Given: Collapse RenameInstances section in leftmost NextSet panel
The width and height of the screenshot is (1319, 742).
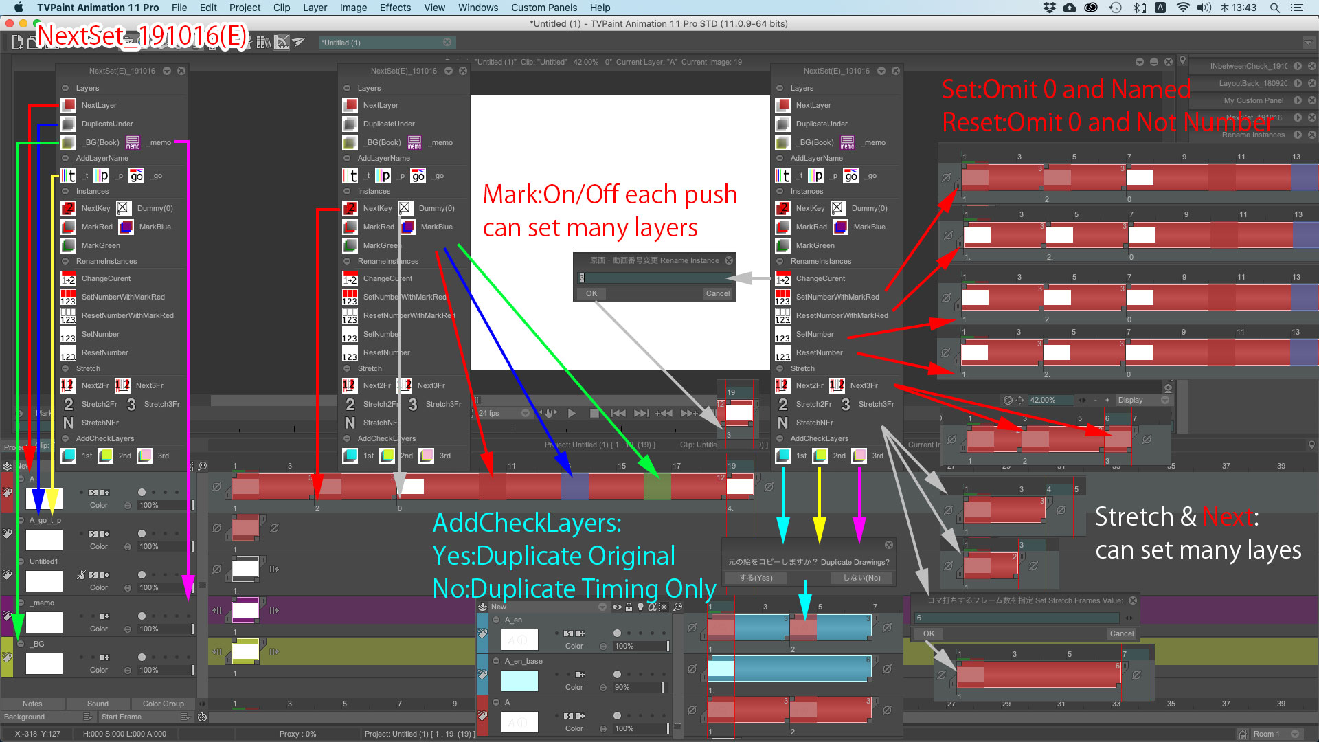Looking at the screenshot, I should [x=65, y=261].
